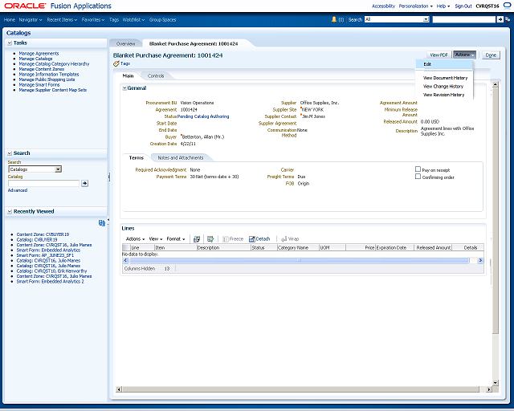Open the Lines Actions menu
The image size is (514, 411).
pyautogui.click(x=136, y=239)
